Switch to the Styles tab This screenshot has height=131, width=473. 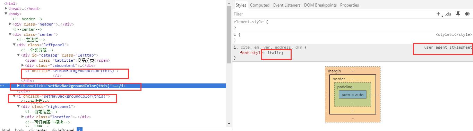(241, 5)
